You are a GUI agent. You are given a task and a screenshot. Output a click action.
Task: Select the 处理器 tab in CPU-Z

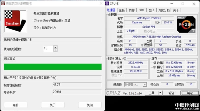click(111, 10)
